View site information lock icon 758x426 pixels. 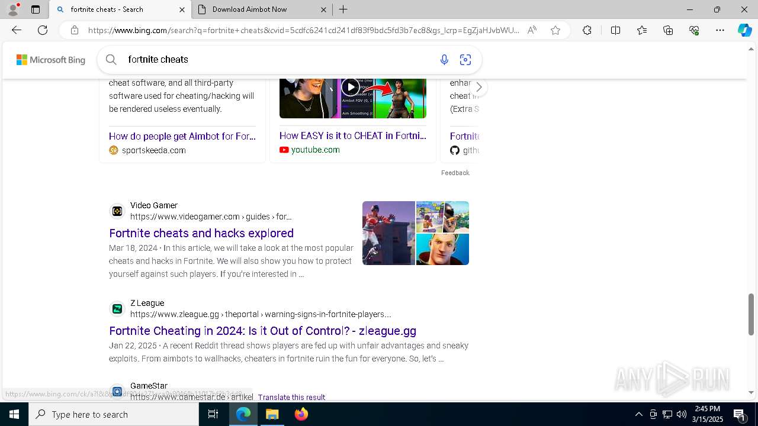pyautogui.click(x=75, y=30)
